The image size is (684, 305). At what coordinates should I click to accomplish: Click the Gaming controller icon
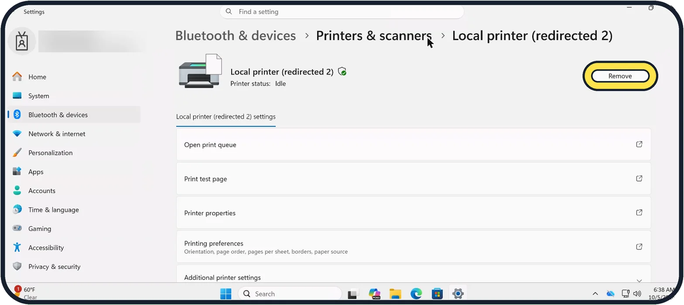(17, 228)
